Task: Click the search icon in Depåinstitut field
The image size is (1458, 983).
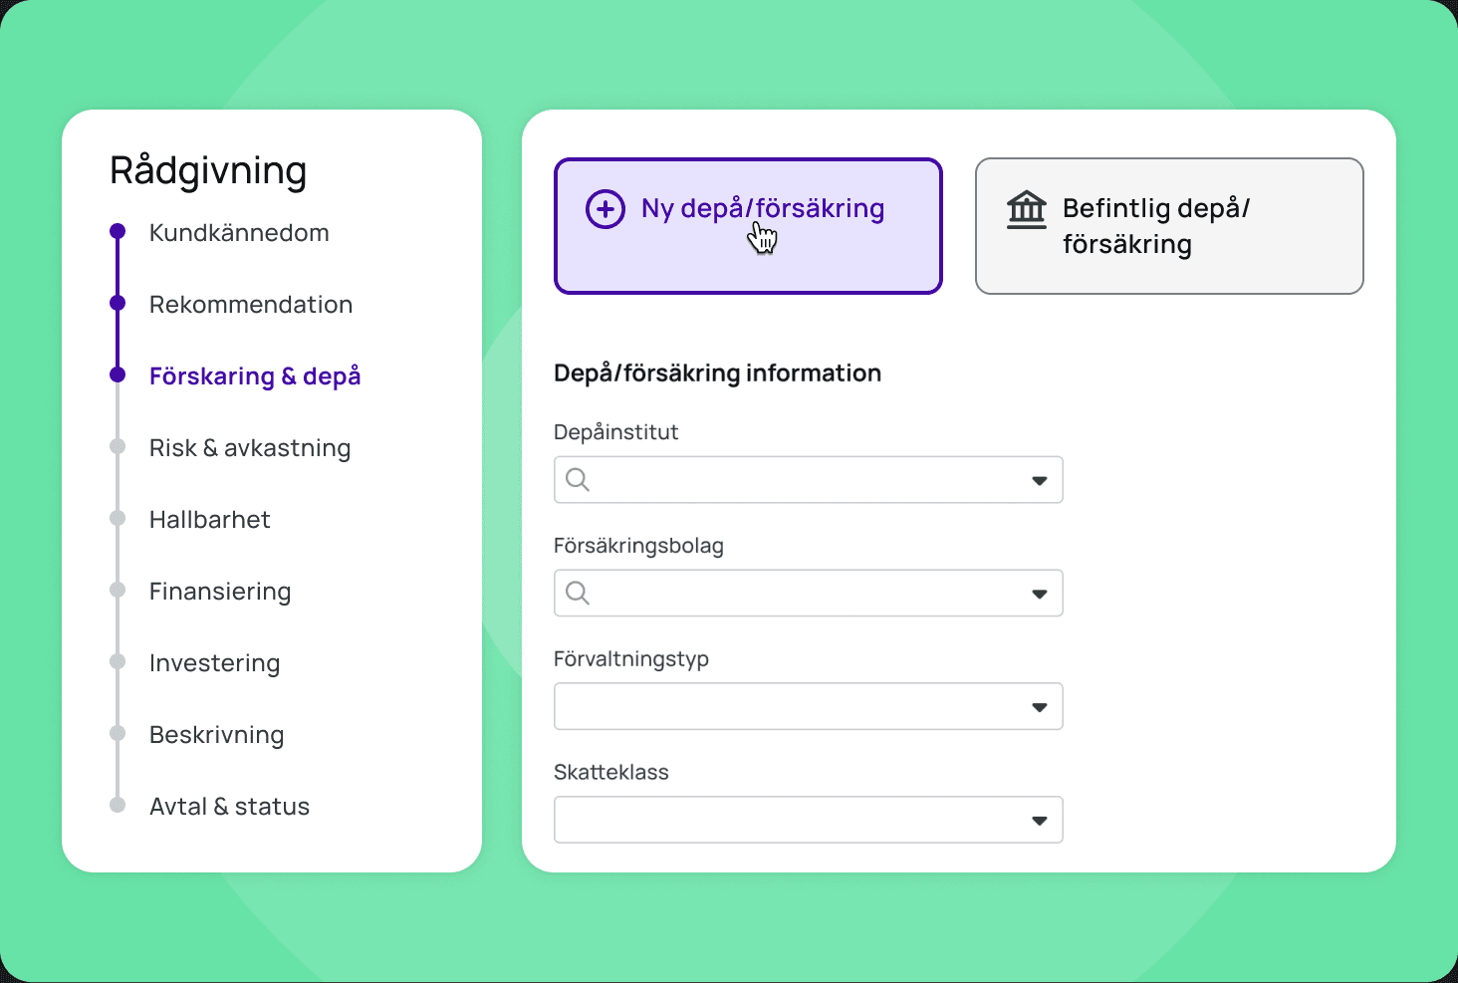Action: coord(578,480)
